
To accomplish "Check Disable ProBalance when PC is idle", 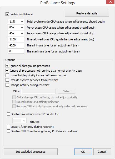I will click(8, 114).
